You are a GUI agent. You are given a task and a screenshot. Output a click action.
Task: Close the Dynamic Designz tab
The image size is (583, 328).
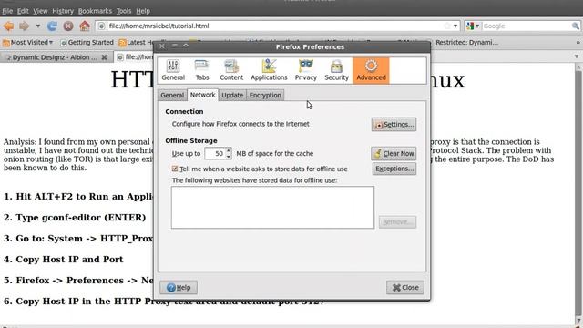[105, 57]
